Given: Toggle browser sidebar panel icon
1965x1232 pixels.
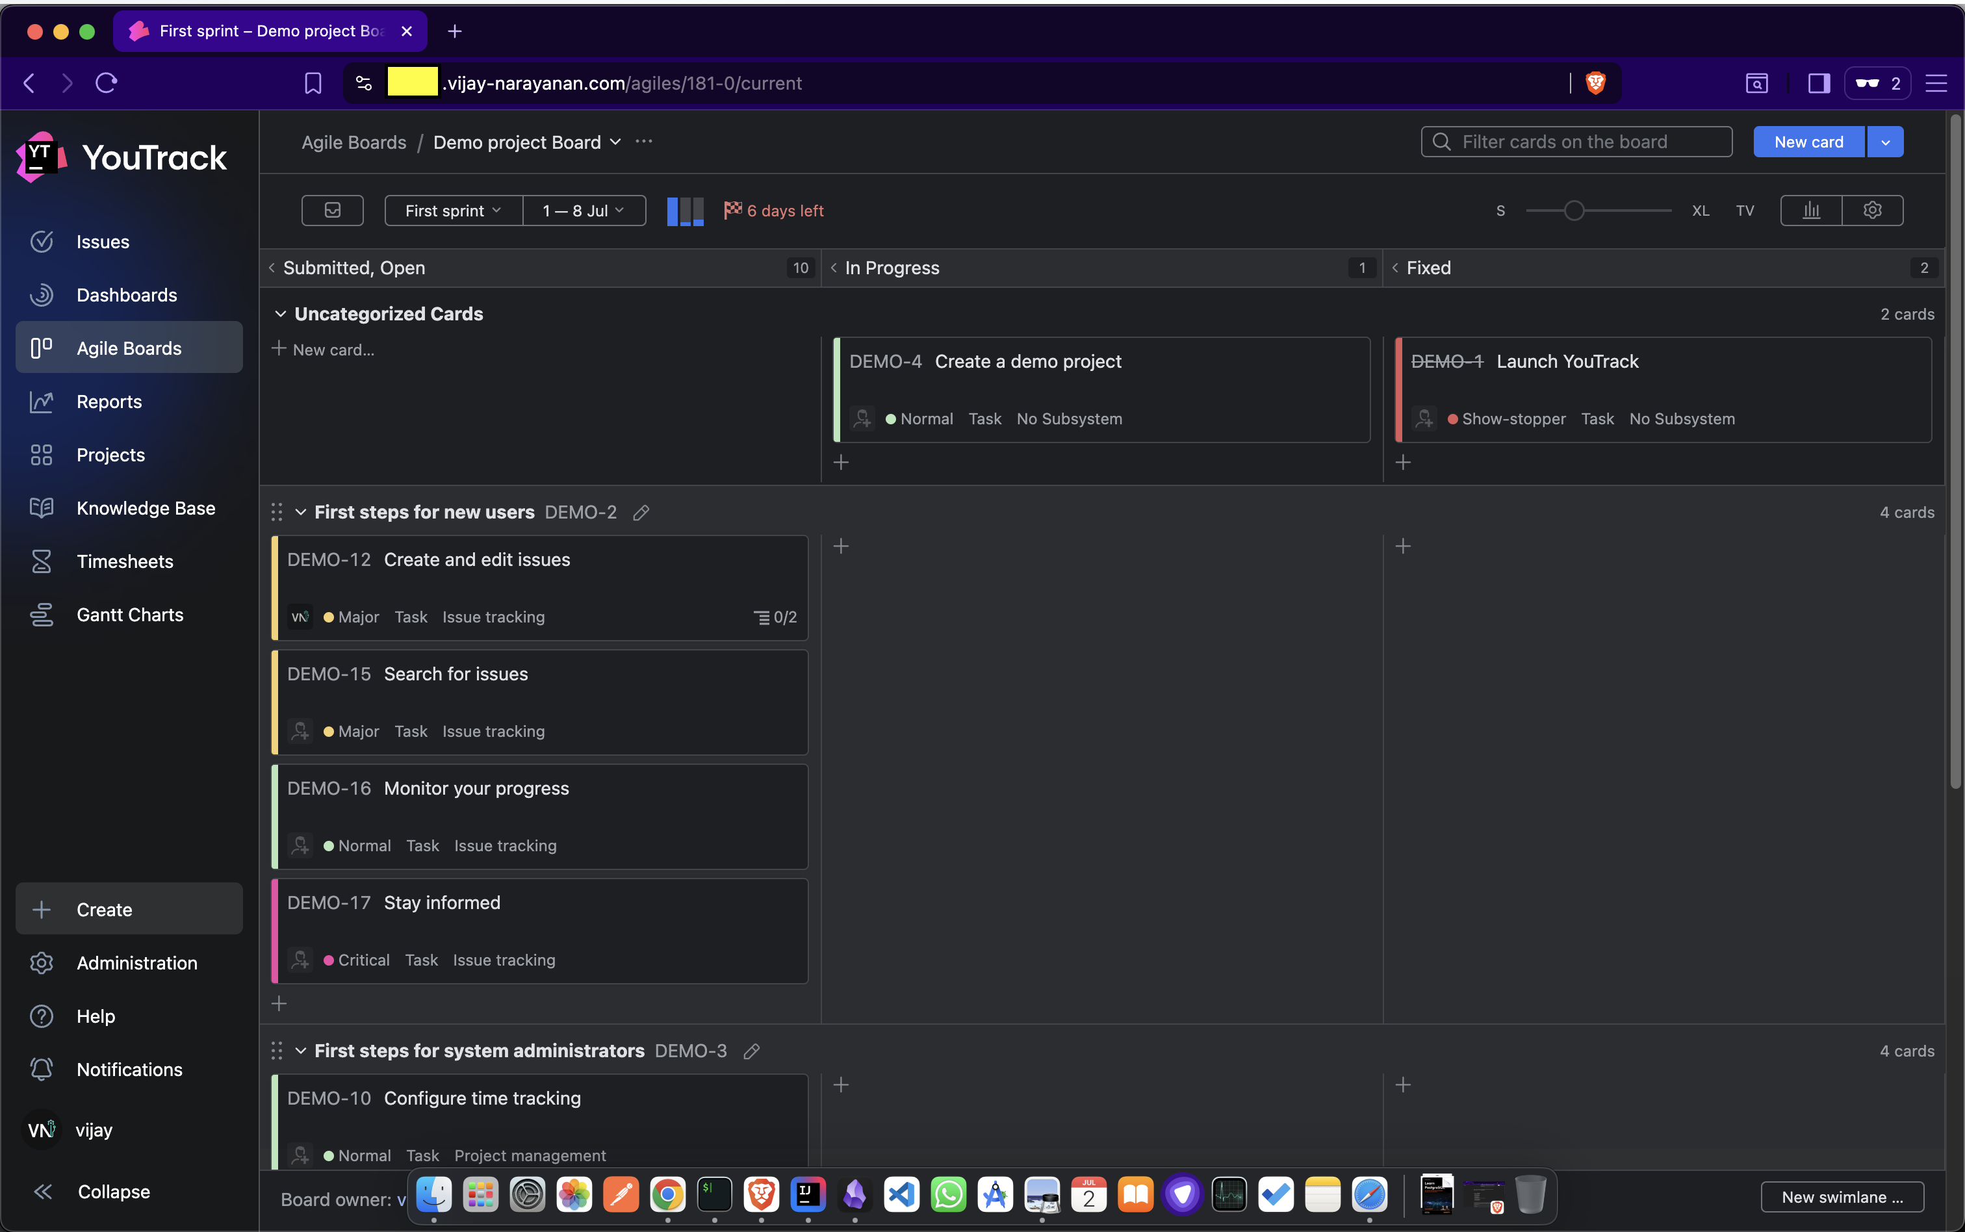Looking at the screenshot, I should click(x=1818, y=83).
